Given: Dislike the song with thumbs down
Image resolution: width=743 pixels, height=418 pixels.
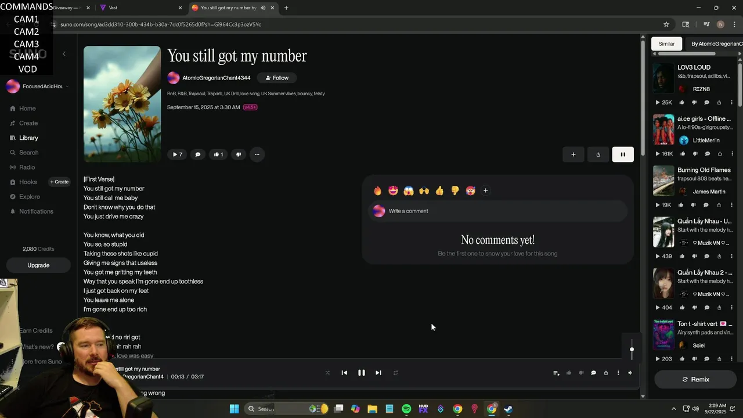Looking at the screenshot, I should [x=239, y=154].
